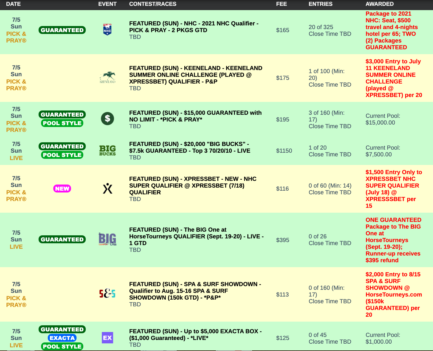Click the Keeneland horse logo
This screenshot has width=433, height=351.
(107, 77)
